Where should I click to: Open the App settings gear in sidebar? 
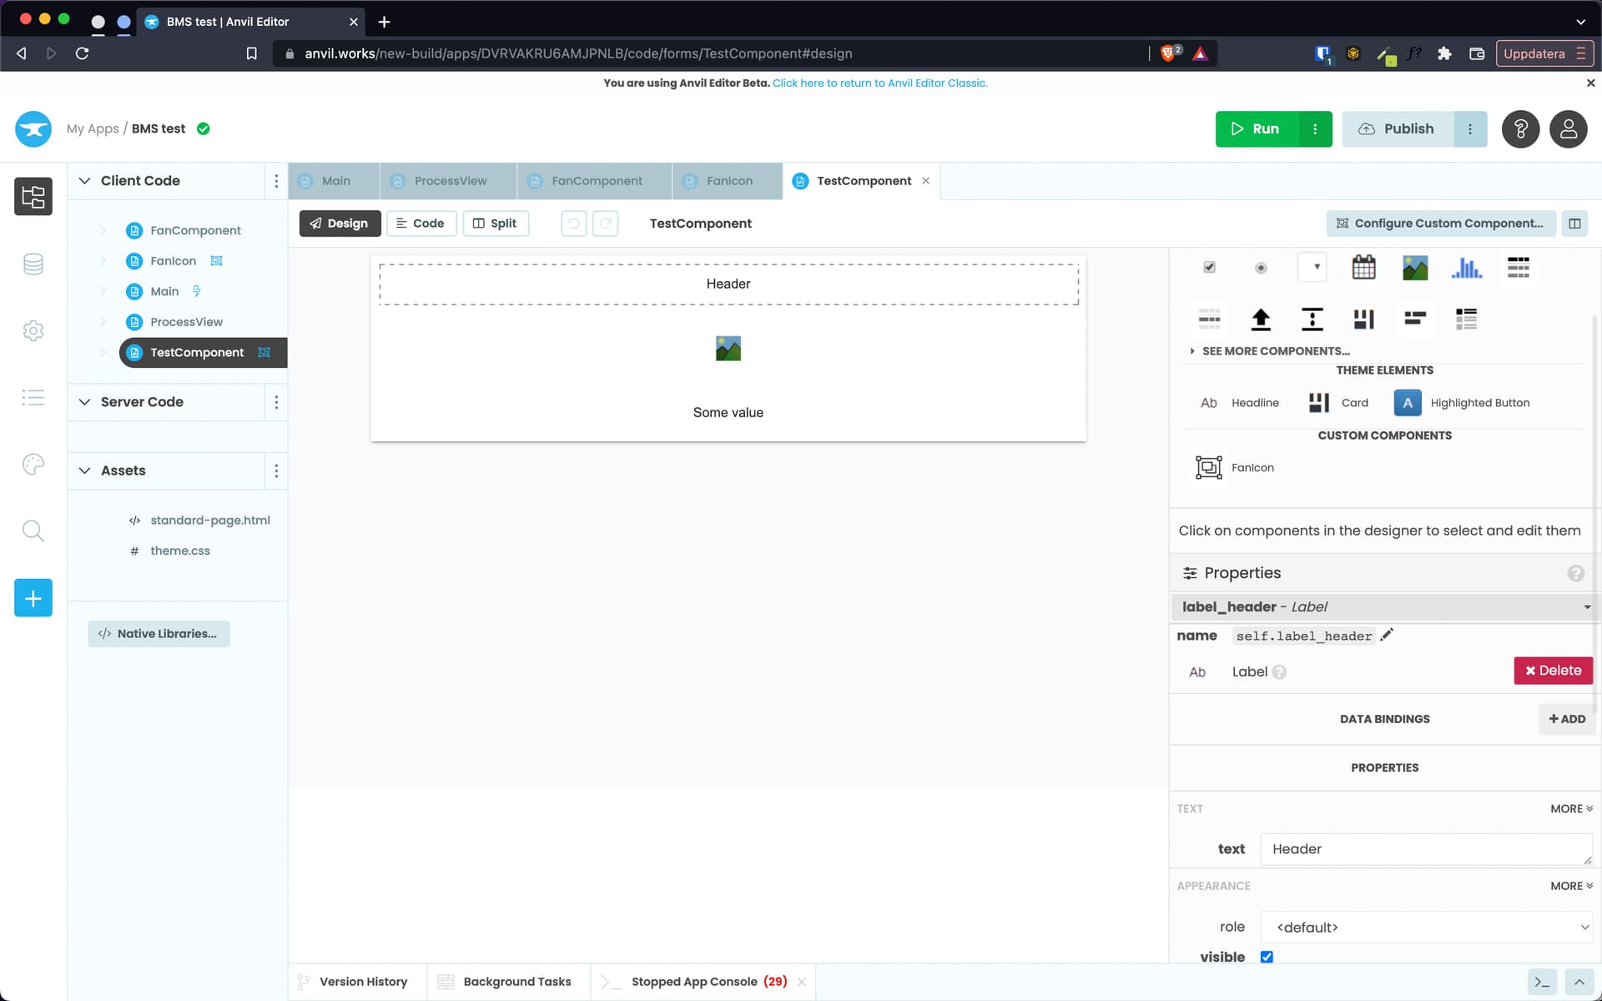click(33, 330)
